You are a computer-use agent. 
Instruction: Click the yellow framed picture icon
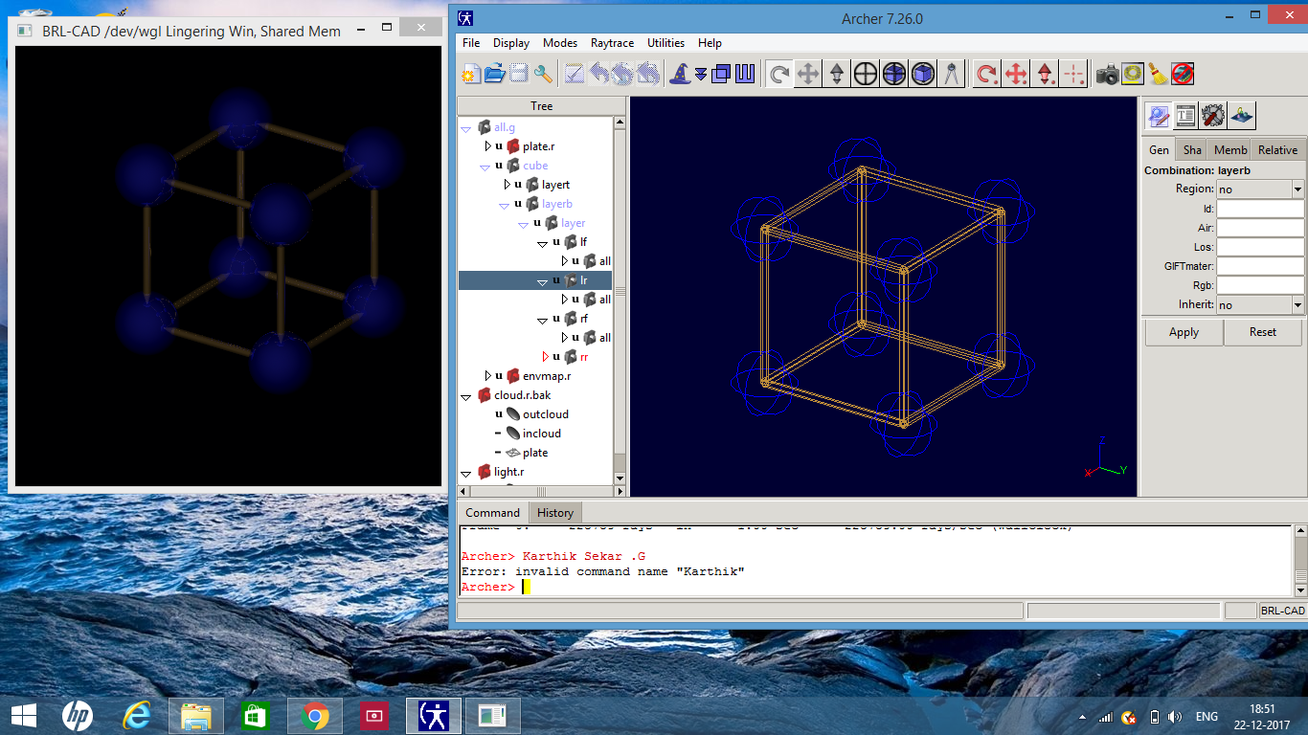(1133, 74)
